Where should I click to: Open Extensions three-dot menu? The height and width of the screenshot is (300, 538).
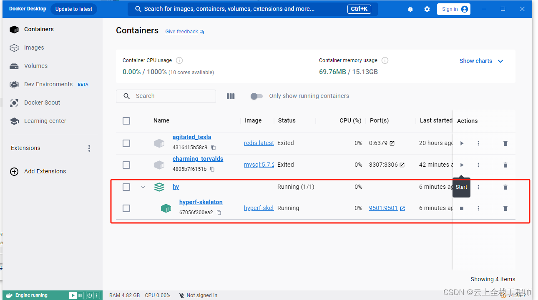(x=89, y=148)
